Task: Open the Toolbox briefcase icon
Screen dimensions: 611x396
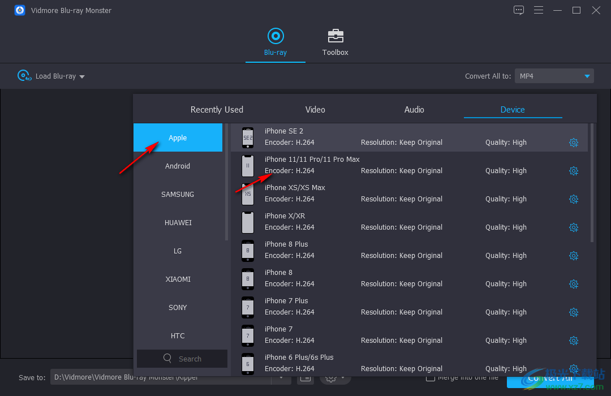Action: tap(335, 36)
